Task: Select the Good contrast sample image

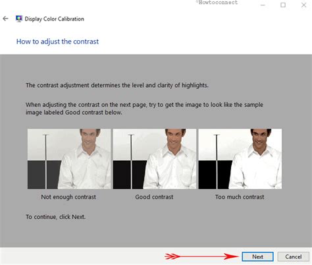Action: point(155,159)
